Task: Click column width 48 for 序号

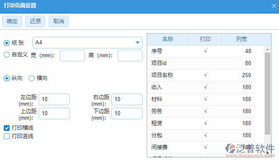Action: click(248, 51)
